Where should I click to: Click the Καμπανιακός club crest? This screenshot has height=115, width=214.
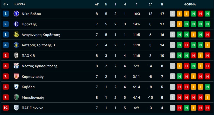click(16, 76)
